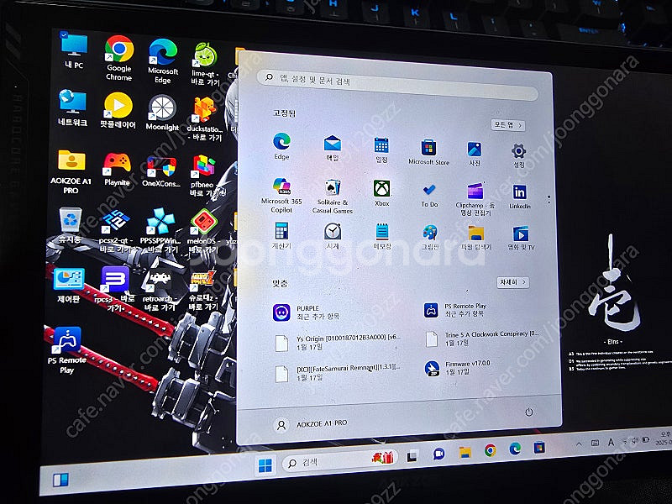Click the taskbar search box
Image resolution: width=672 pixels, height=504 pixels.
click(339, 460)
